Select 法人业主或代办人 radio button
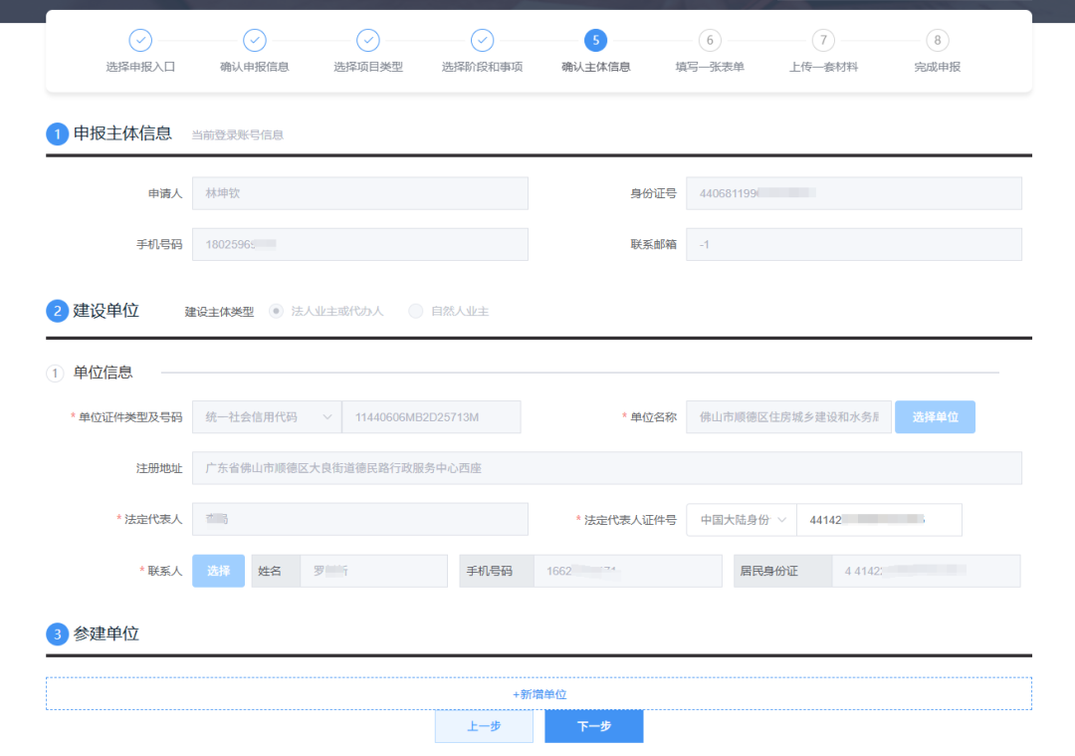 pyautogui.click(x=277, y=312)
